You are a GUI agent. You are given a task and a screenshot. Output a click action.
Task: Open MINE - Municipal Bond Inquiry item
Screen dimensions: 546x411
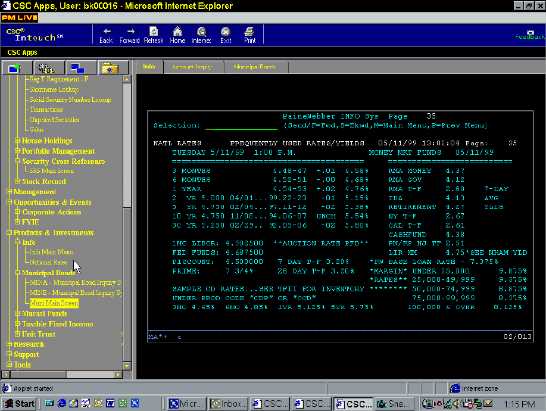[76, 292]
